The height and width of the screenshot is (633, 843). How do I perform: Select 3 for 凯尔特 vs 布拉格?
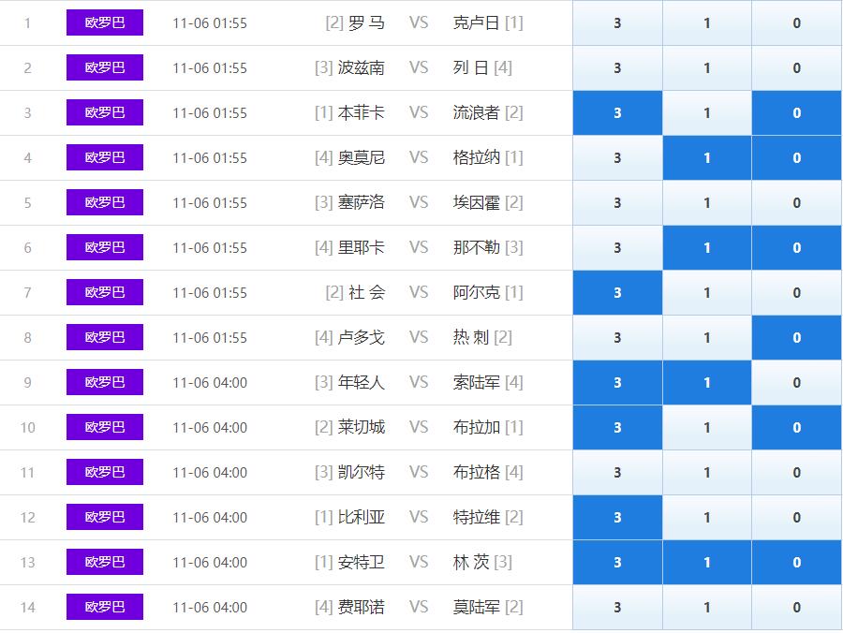(x=617, y=472)
